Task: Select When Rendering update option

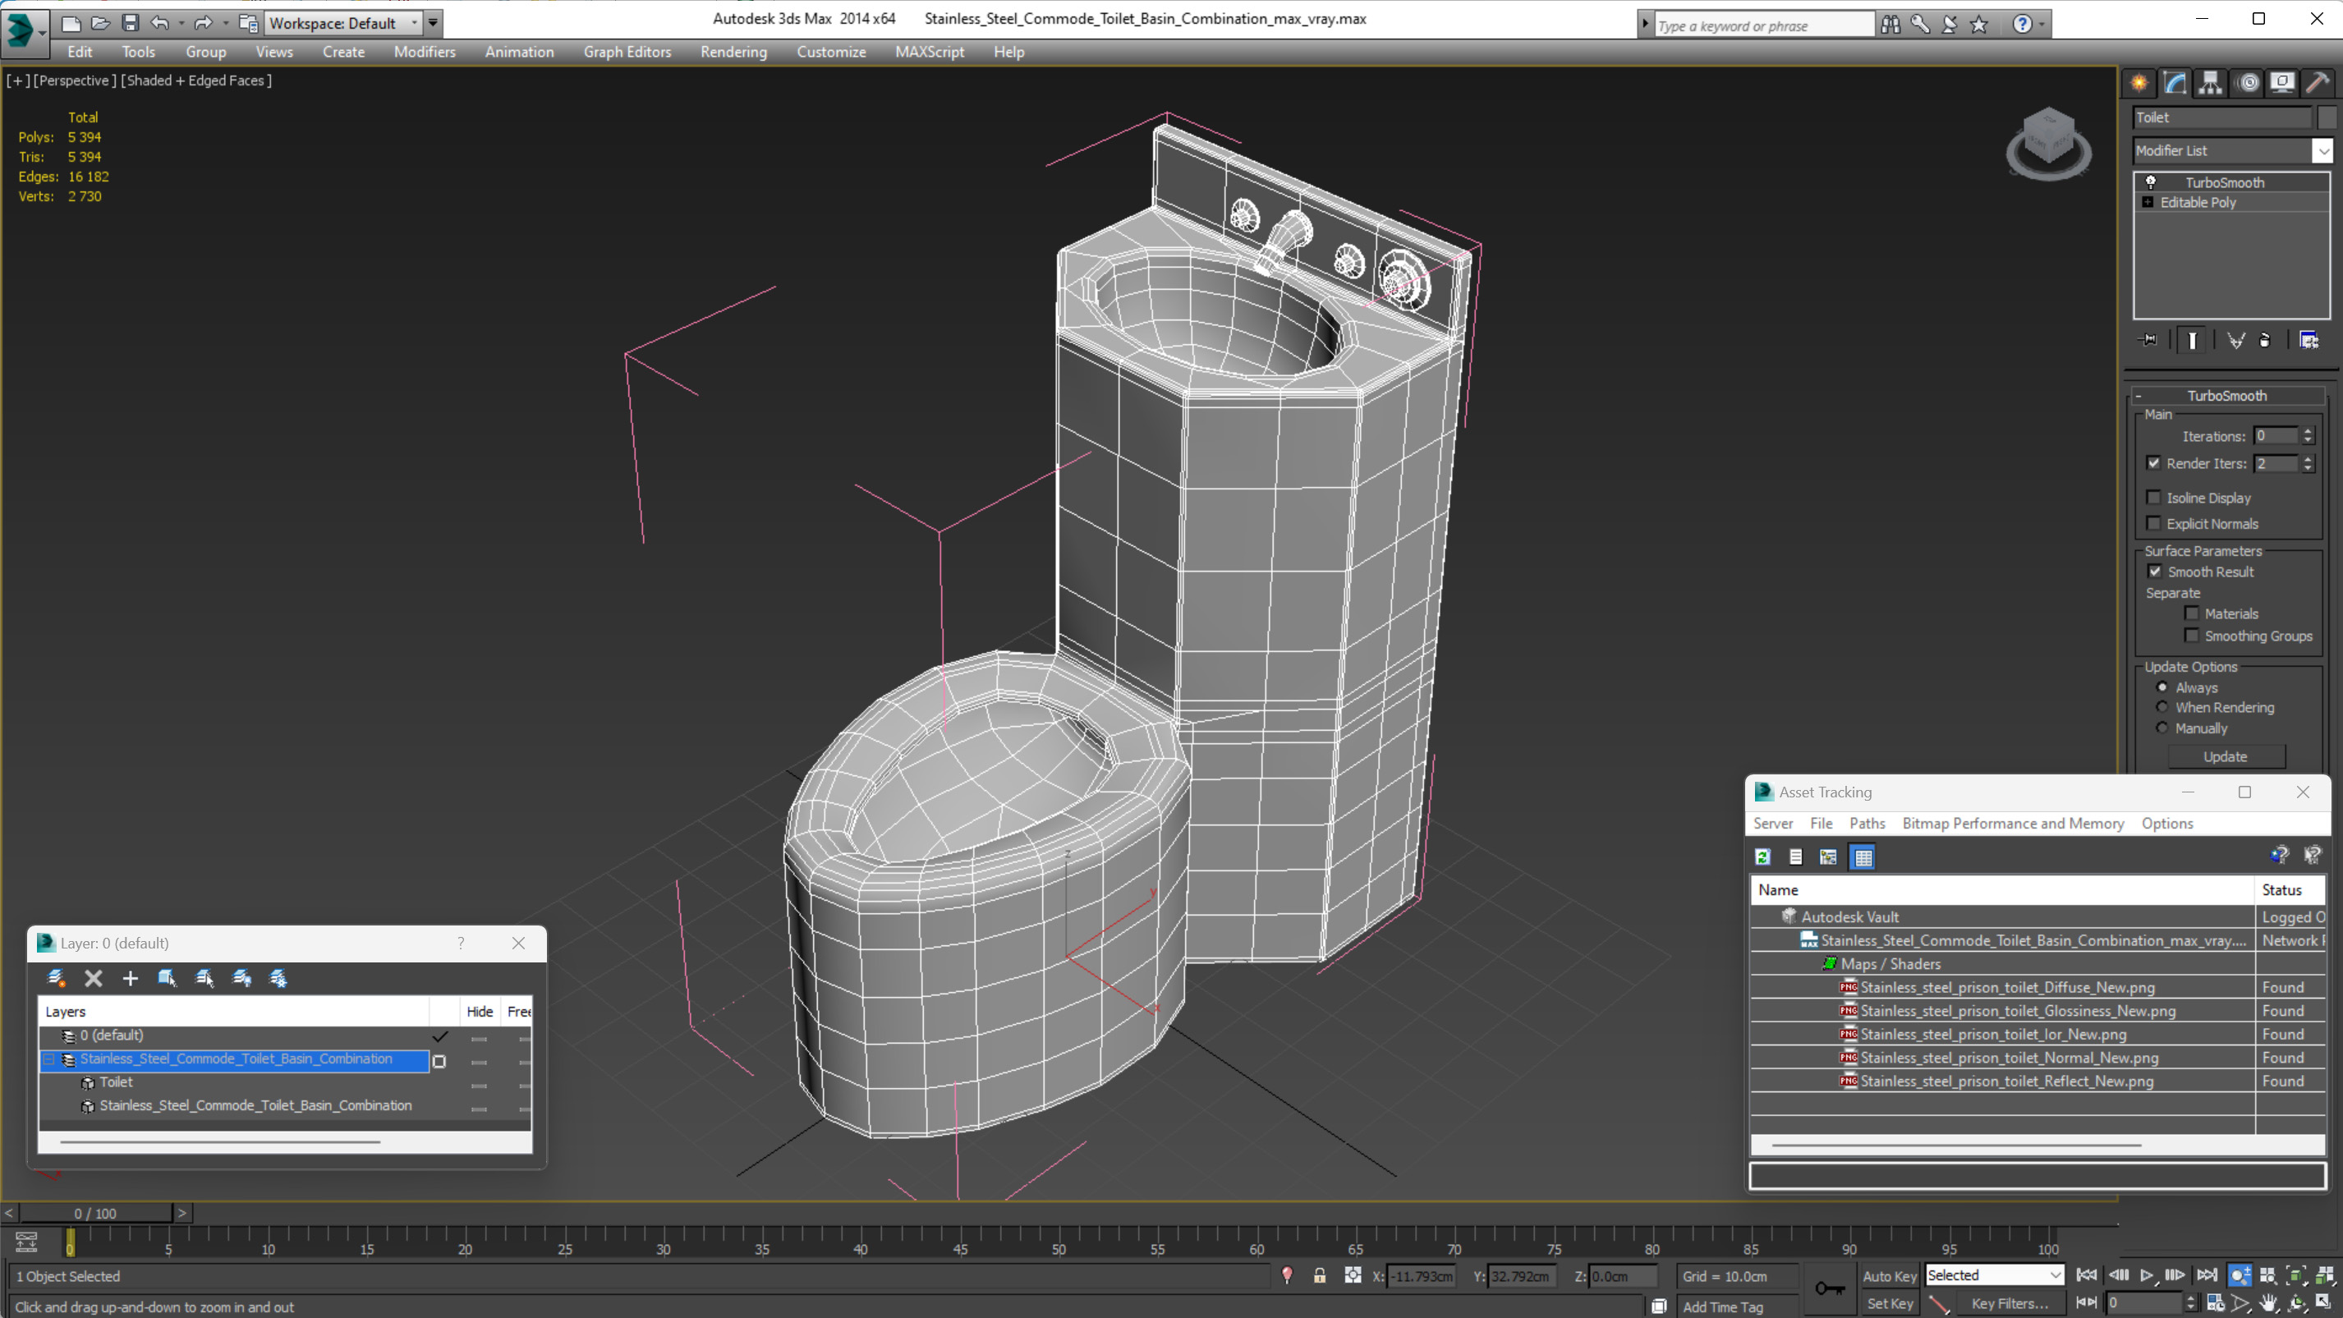Action: click(2162, 707)
